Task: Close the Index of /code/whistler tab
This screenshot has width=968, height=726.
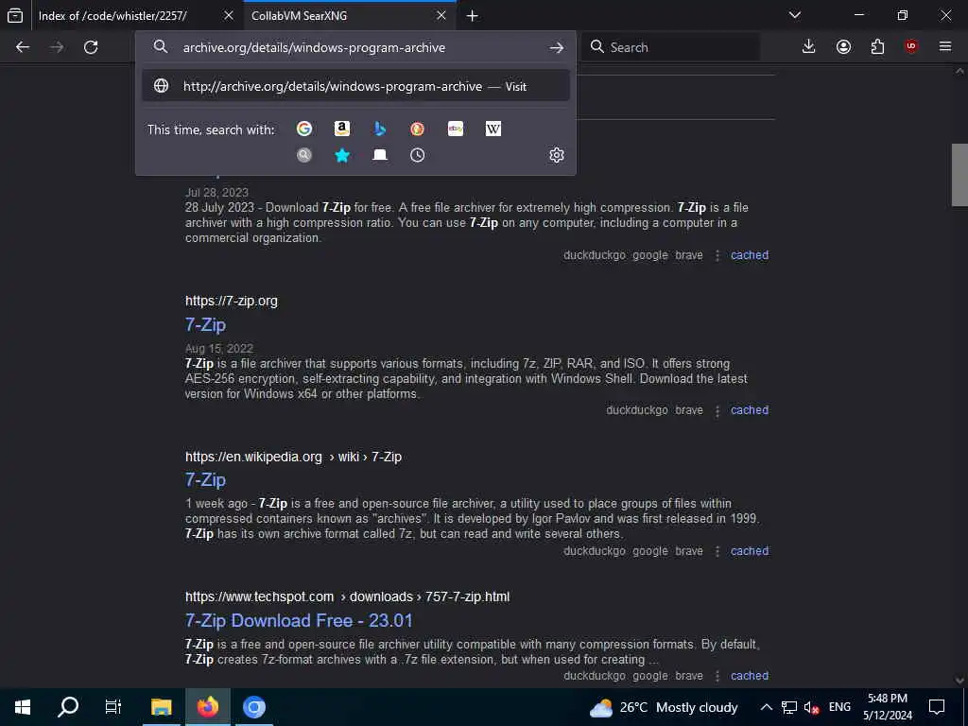Action: coord(229,15)
